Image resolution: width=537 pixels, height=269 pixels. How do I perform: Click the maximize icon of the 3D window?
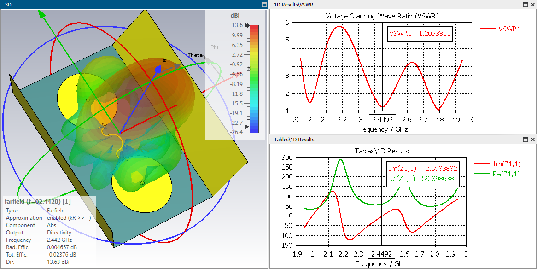point(264,5)
